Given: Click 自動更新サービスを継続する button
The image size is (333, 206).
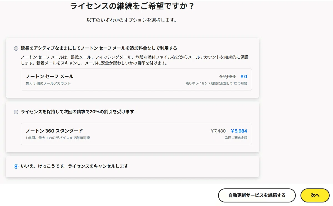Looking at the screenshot, I should click(257, 195).
